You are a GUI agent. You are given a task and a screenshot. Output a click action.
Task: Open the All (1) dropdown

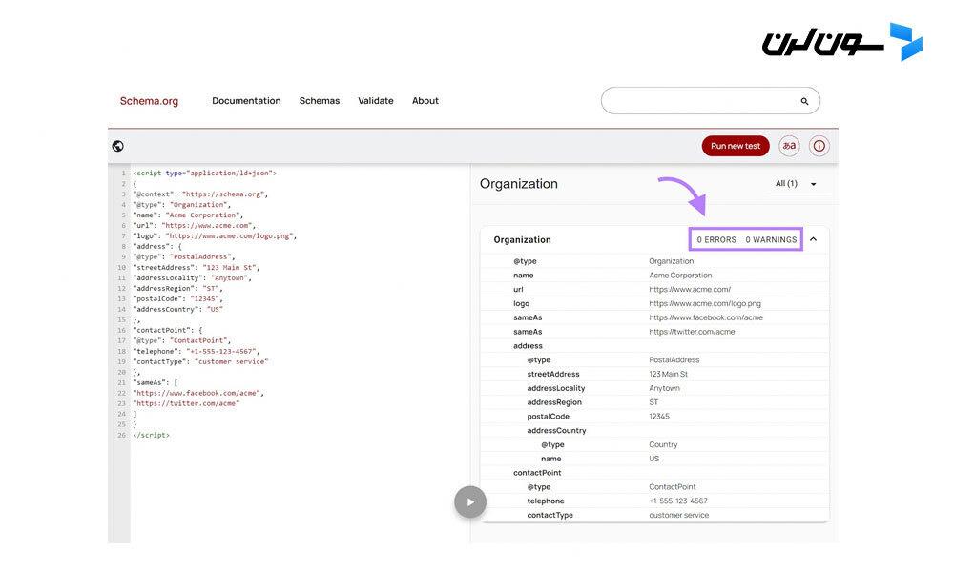pyautogui.click(x=796, y=184)
